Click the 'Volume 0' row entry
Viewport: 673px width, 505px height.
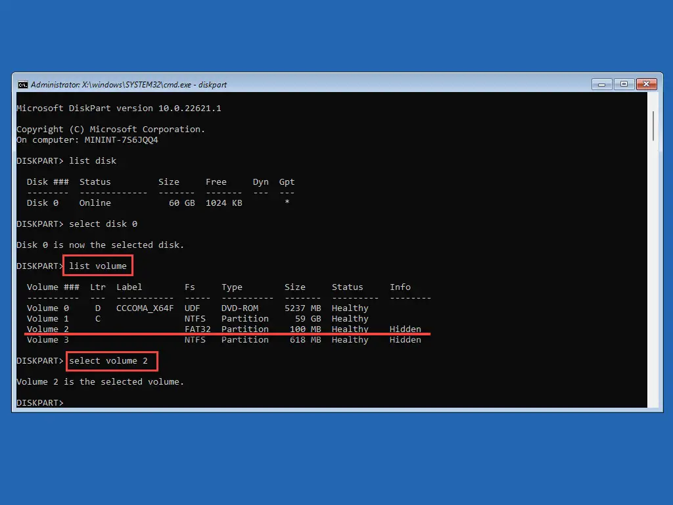coord(47,308)
